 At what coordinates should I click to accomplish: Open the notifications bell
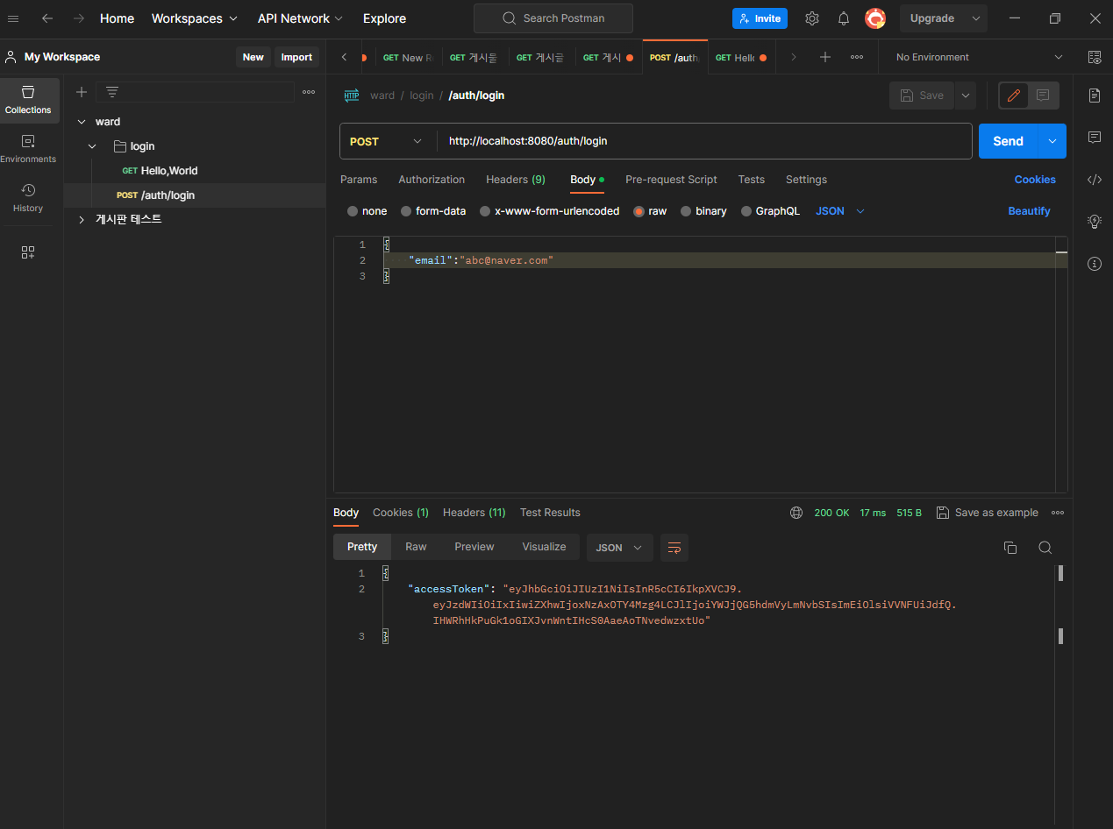844,18
